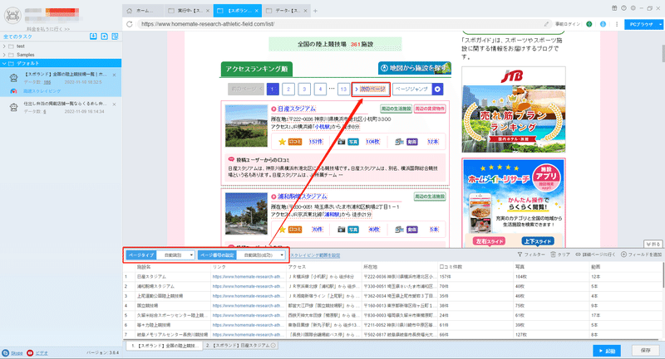Click the pencil edit icon in URL bar
This screenshot has width=665, height=359.
tap(546, 24)
